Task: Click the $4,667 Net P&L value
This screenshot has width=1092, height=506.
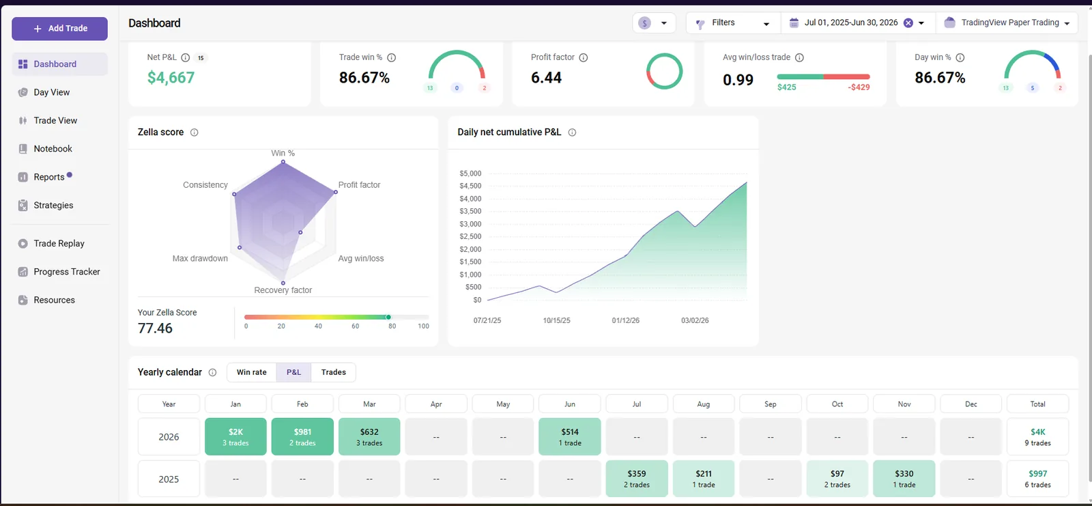Action: pos(171,78)
